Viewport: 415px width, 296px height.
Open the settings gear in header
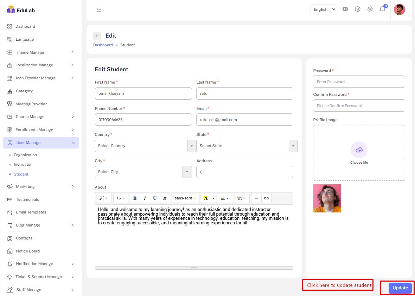pos(370,9)
